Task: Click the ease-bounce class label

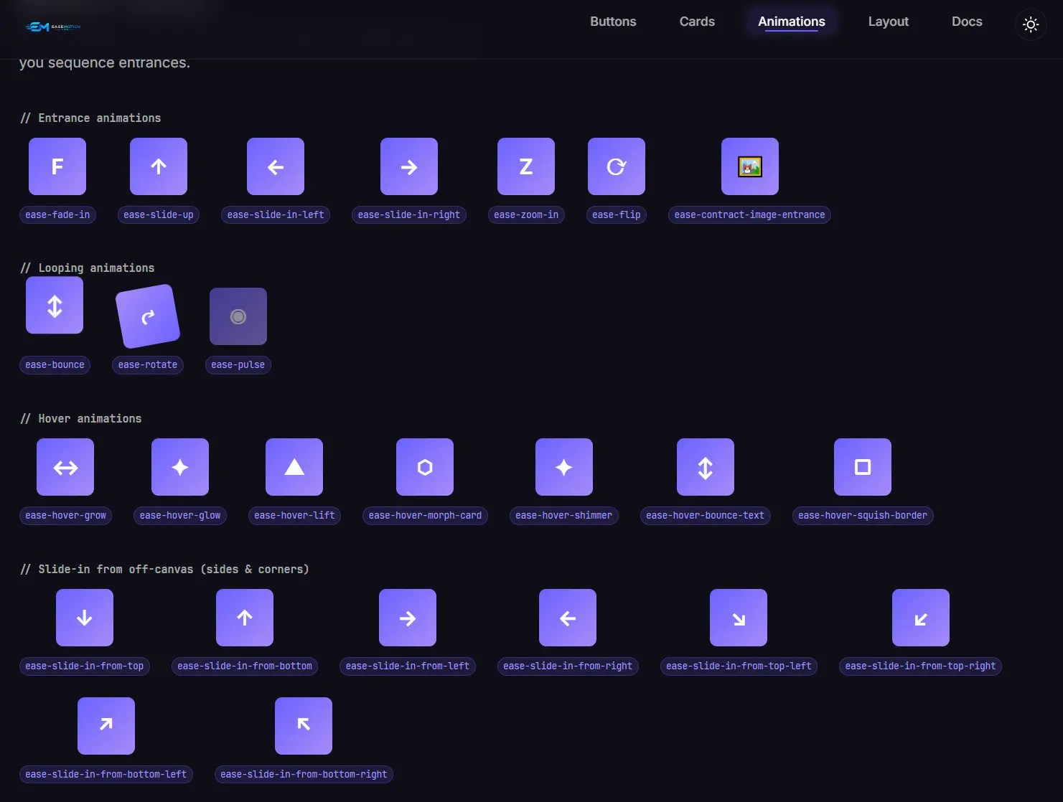Action: pos(55,364)
